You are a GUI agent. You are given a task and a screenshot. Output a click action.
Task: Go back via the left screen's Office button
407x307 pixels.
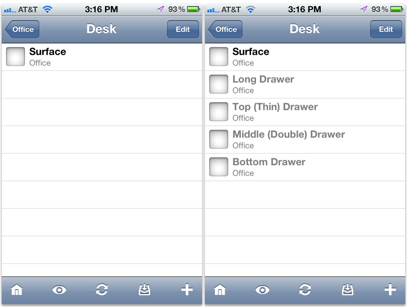tap(23, 29)
